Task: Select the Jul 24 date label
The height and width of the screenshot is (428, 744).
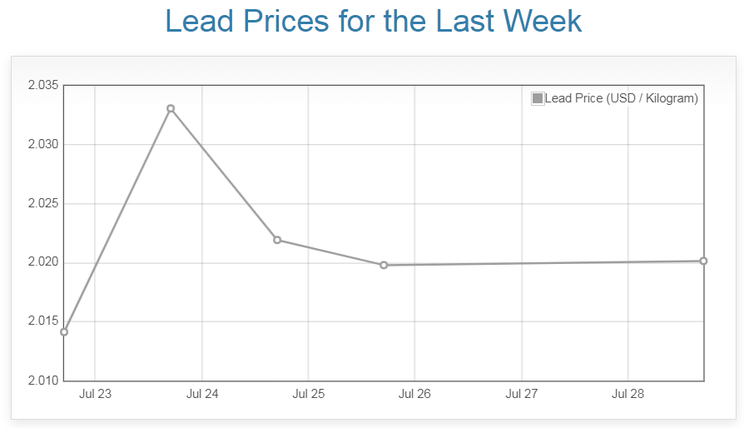Action: [201, 395]
